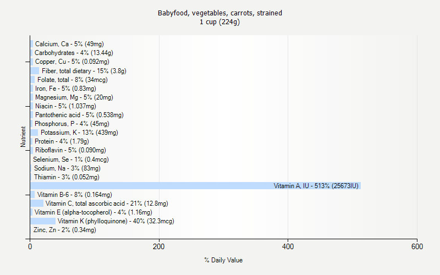Select the Riboflavin - 5% (0.090mg) label
The image size is (440, 275).
pyautogui.click(x=70, y=150)
